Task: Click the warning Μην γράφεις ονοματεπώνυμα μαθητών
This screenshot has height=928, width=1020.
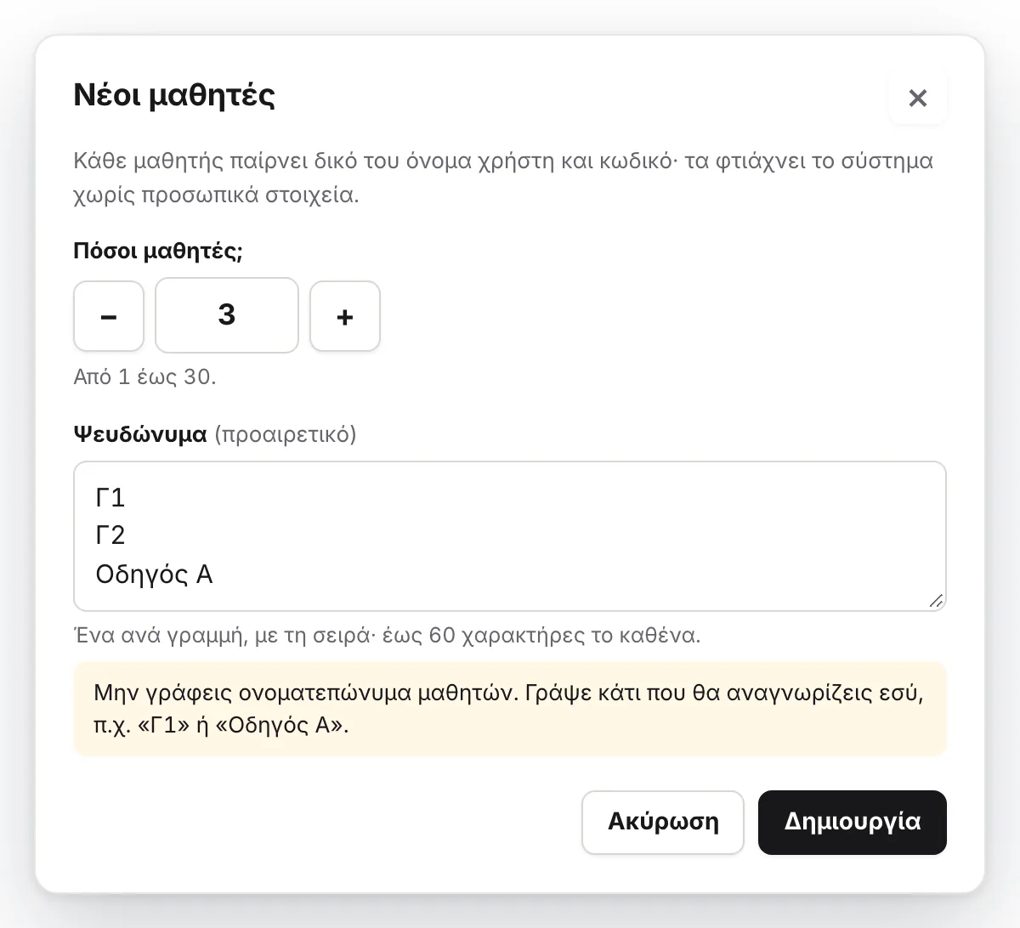Action: (510, 709)
